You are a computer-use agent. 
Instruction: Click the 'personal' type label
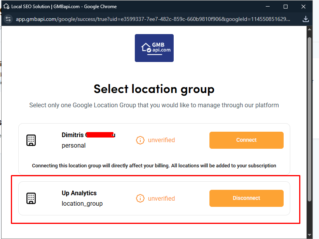[x=74, y=146]
